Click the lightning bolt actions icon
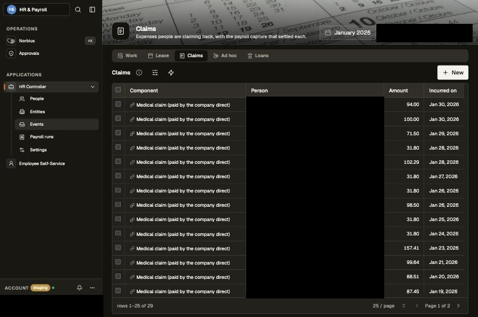Image resolution: width=478 pixels, height=317 pixels. click(x=171, y=73)
